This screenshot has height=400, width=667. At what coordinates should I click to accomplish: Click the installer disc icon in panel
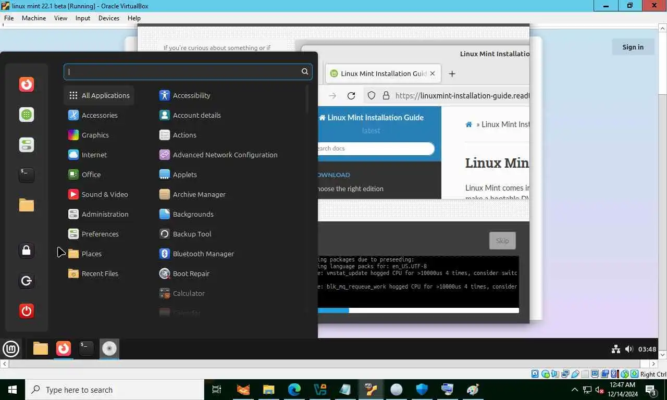tap(109, 348)
